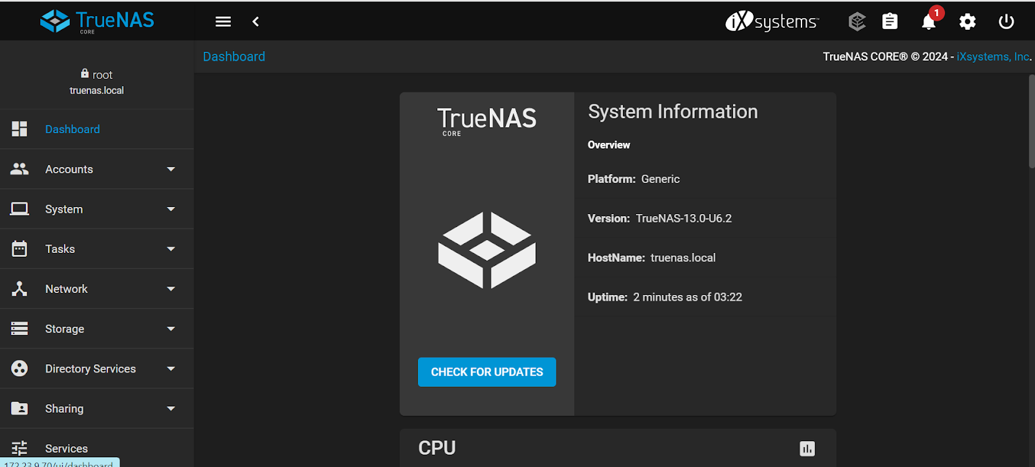
Task: Click the Sharing folder icon
Action: (19, 408)
